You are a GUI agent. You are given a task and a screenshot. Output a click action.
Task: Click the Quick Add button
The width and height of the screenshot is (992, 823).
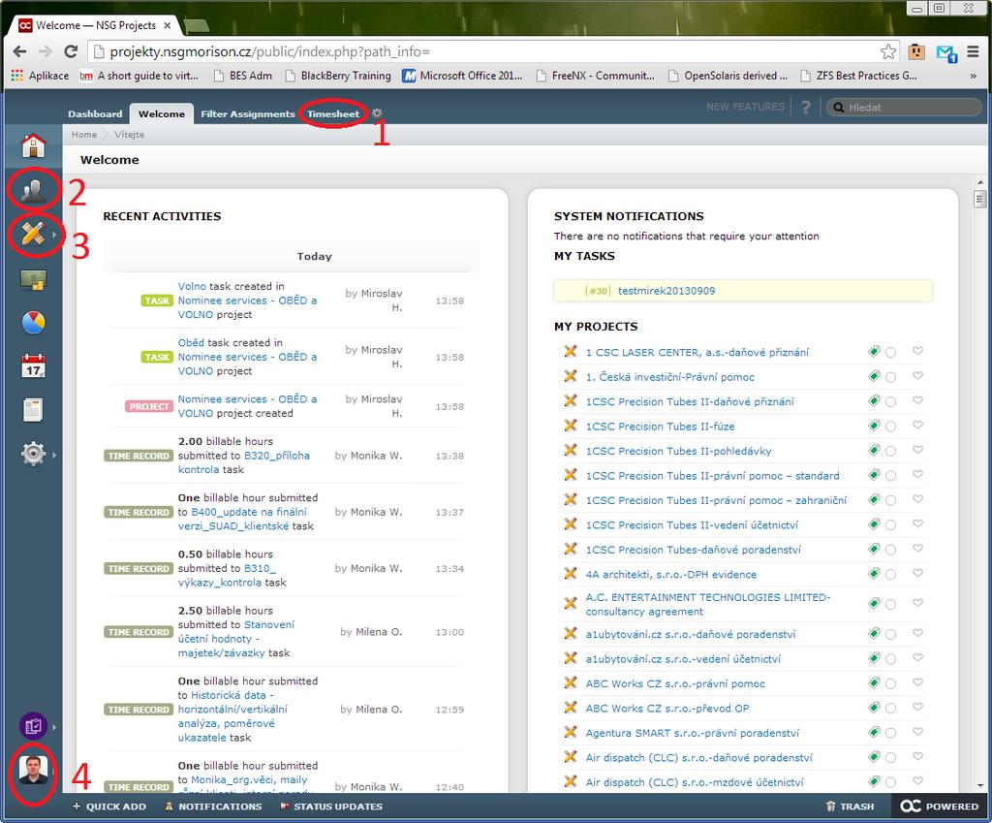point(109,806)
